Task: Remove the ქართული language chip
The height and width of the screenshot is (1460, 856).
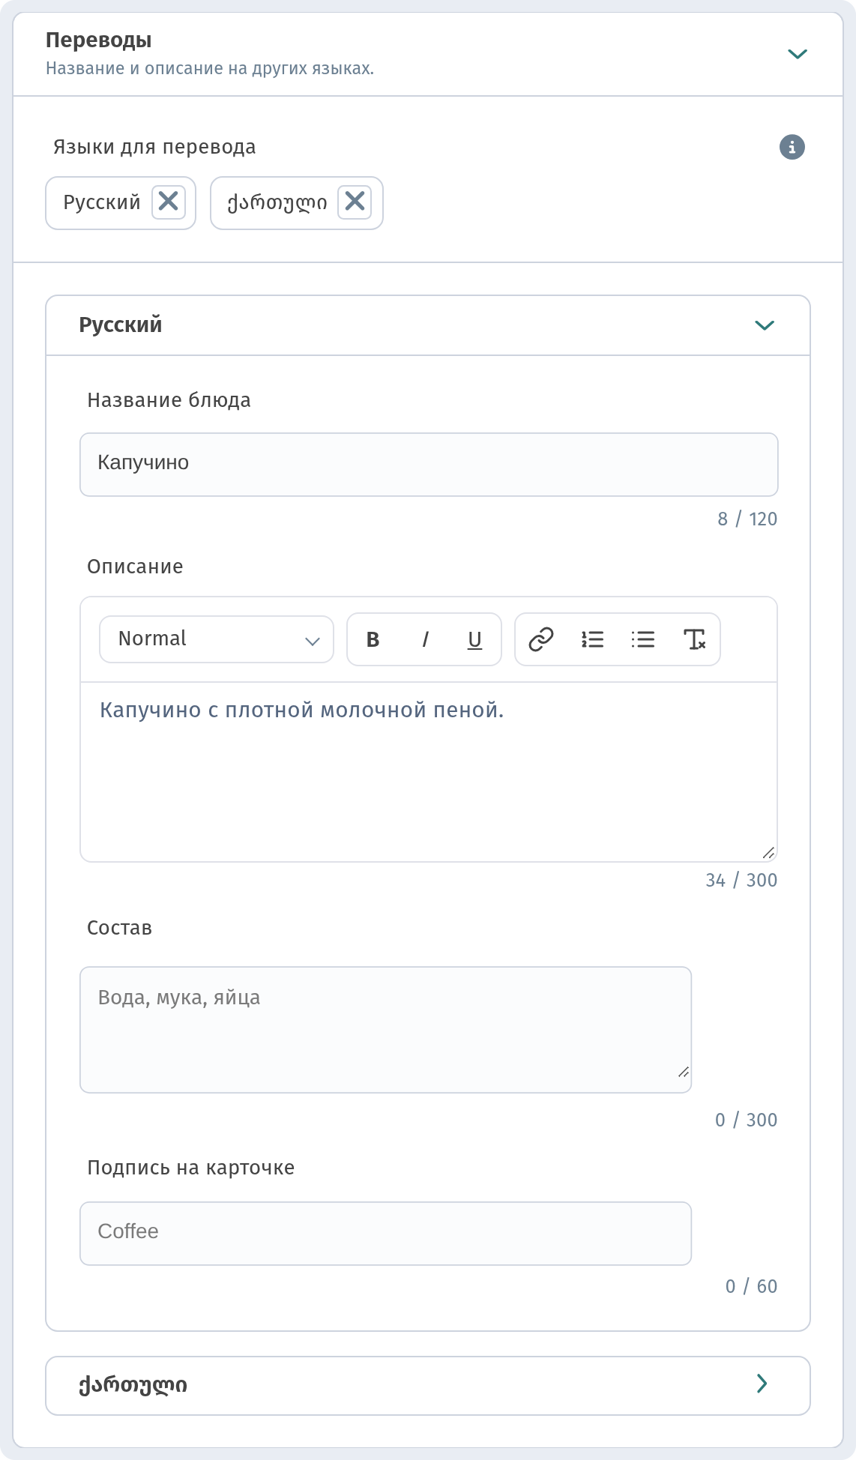Action: pos(355,202)
